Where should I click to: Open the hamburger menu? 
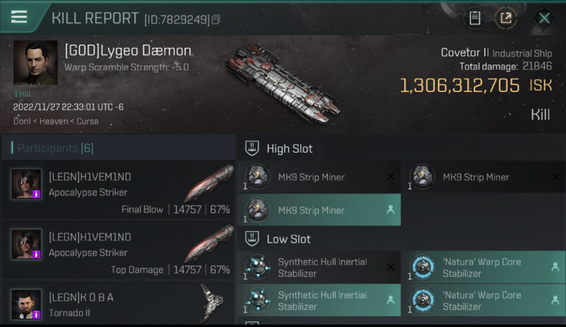[x=19, y=17]
